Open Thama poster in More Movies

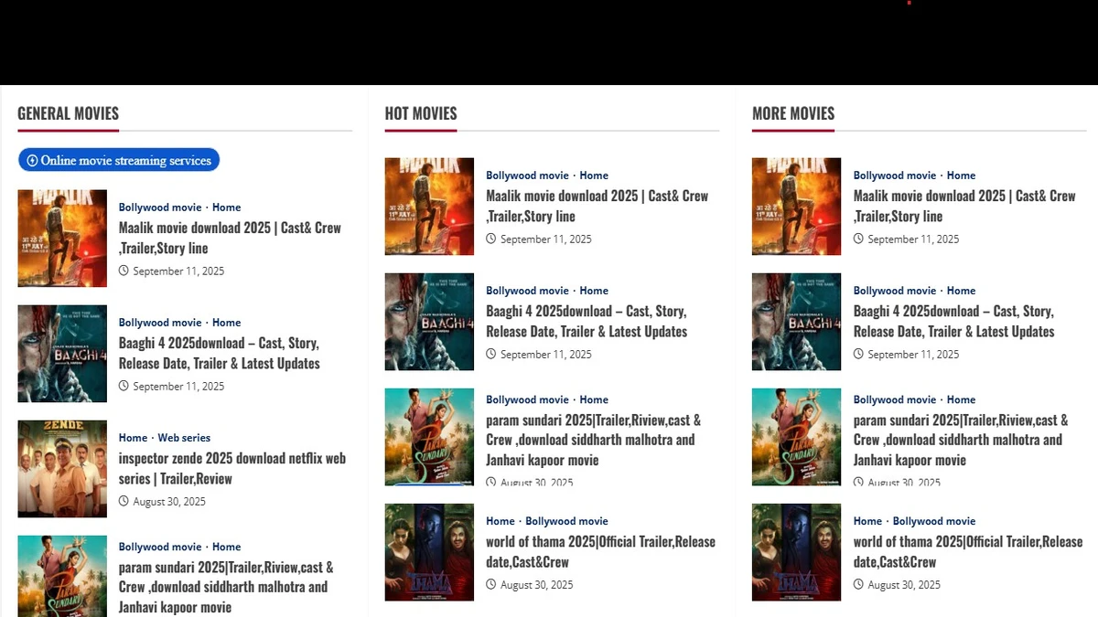click(796, 552)
